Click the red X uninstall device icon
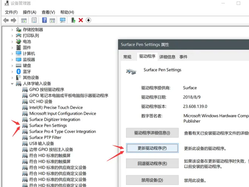The width and height of the screenshot is (249, 187). point(81,20)
